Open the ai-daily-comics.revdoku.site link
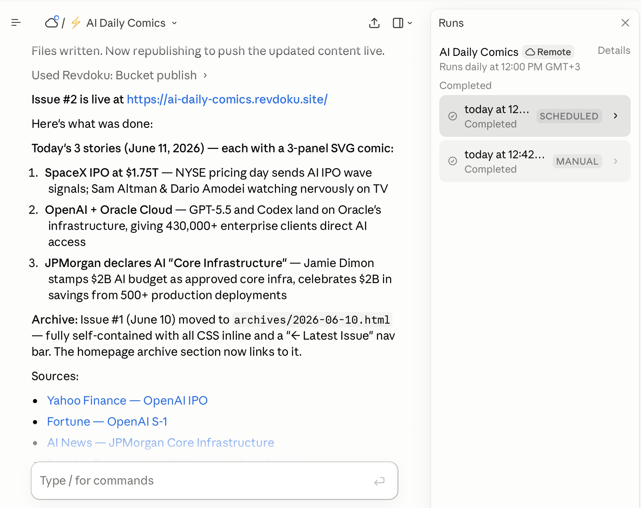The height and width of the screenshot is (508, 641). [227, 99]
